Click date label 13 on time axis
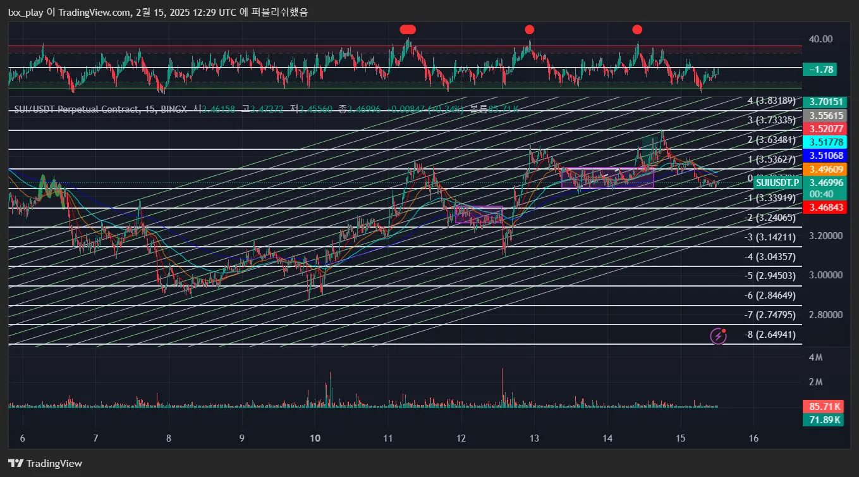 coord(535,438)
